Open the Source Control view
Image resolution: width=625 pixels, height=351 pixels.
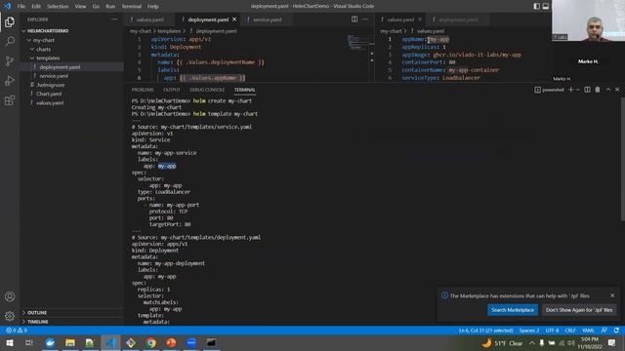(x=10, y=60)
